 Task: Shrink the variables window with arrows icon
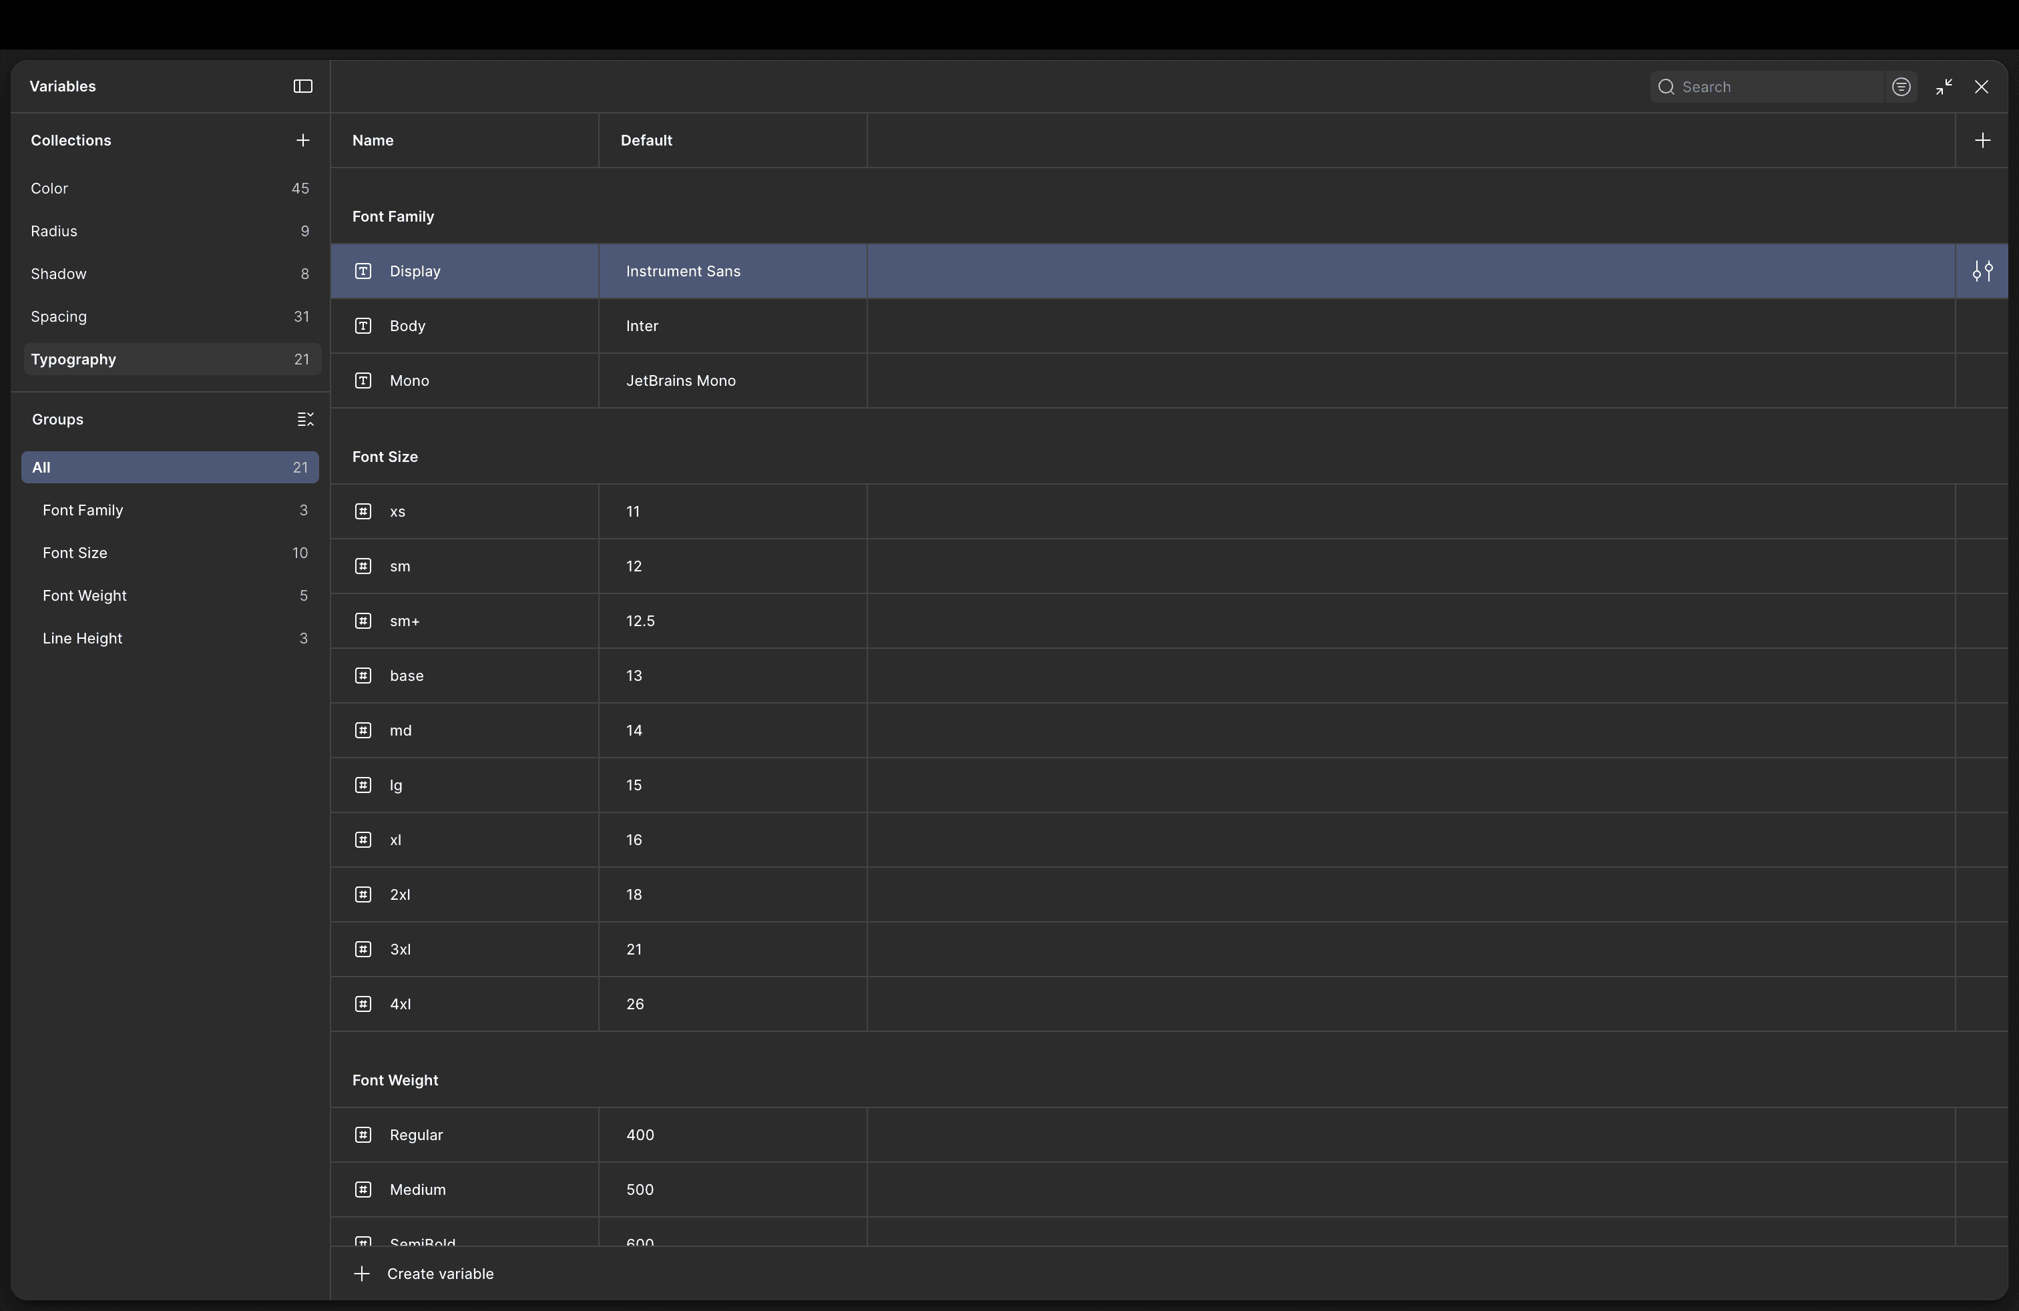click(1944, 87)
